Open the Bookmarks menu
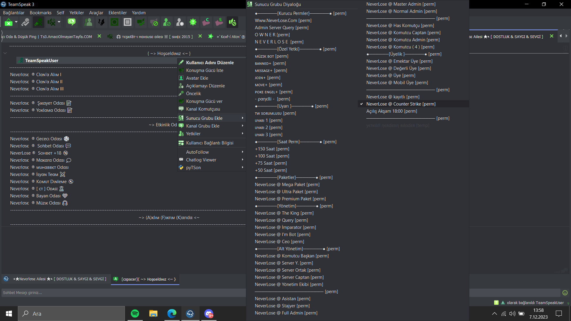The height and width of the screenshot is (321, 571). (x=40, y=13)
